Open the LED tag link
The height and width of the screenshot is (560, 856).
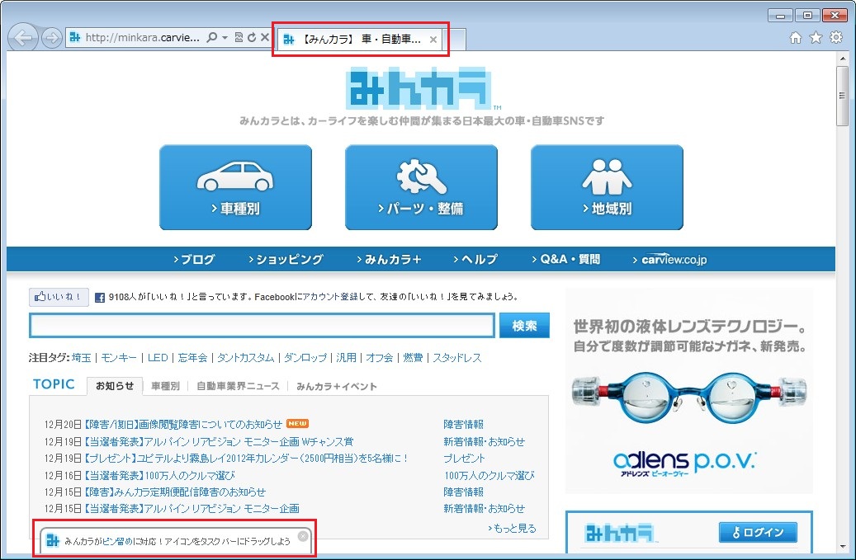(157, 358)
